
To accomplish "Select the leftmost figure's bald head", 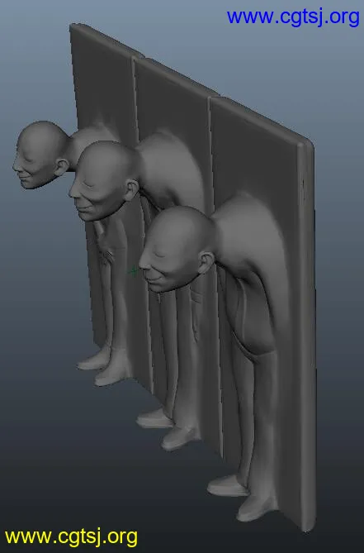I will [40, 155].
